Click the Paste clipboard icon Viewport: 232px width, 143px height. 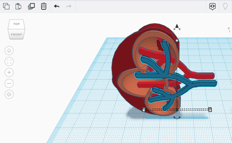18,6
